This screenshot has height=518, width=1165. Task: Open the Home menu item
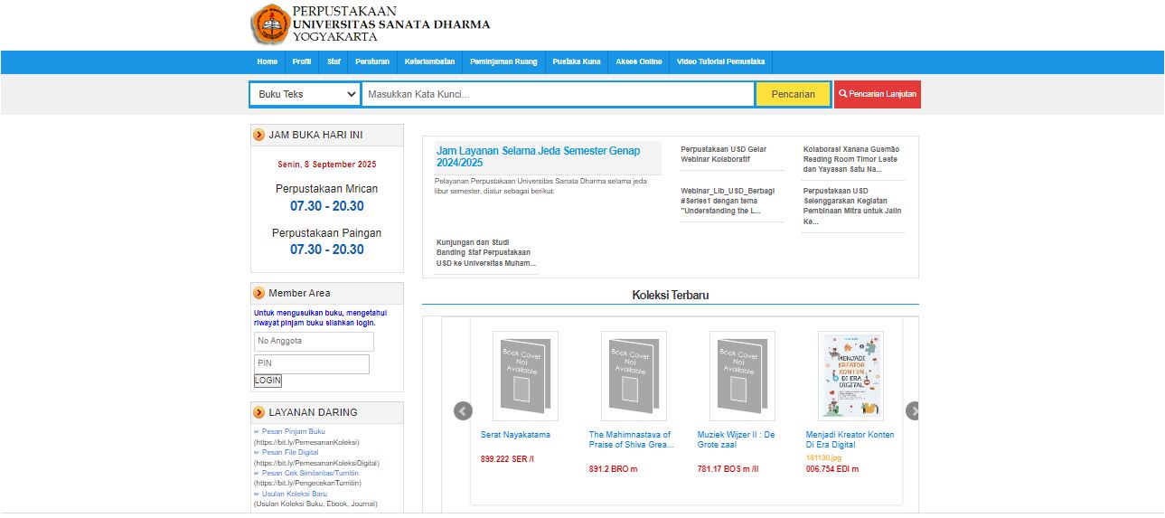(267, 61)
